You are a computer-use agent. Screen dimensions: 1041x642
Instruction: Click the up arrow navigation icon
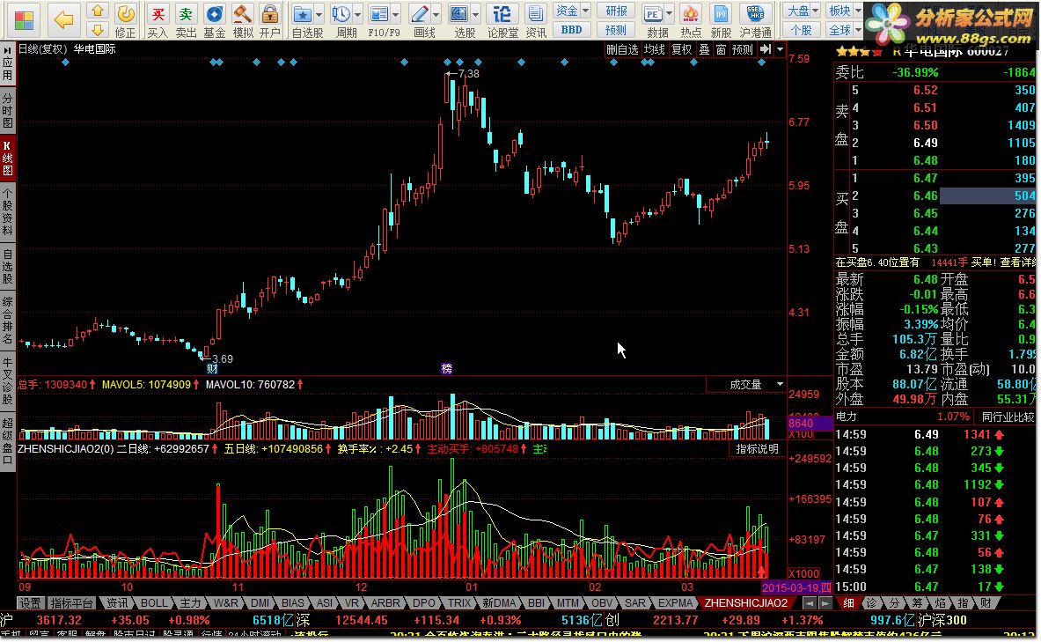(x=98, y=11)
